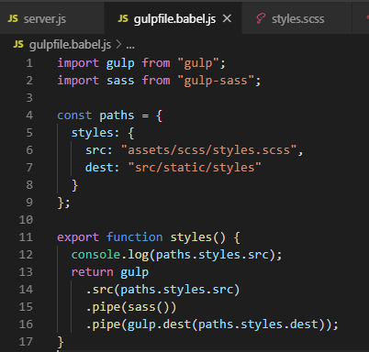The height and width of the screenshot is (352, 369).
Task: Click the breadcrumb chevron separator
Action: coord(118,45)
